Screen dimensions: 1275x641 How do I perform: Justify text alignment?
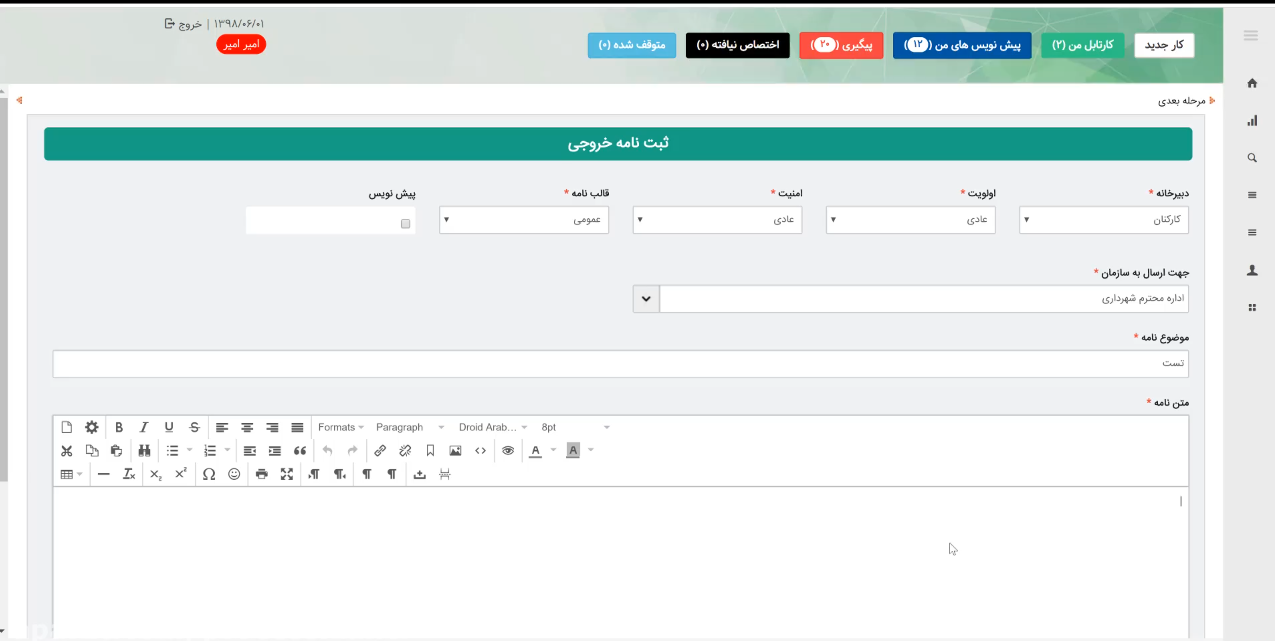(298, 427)
